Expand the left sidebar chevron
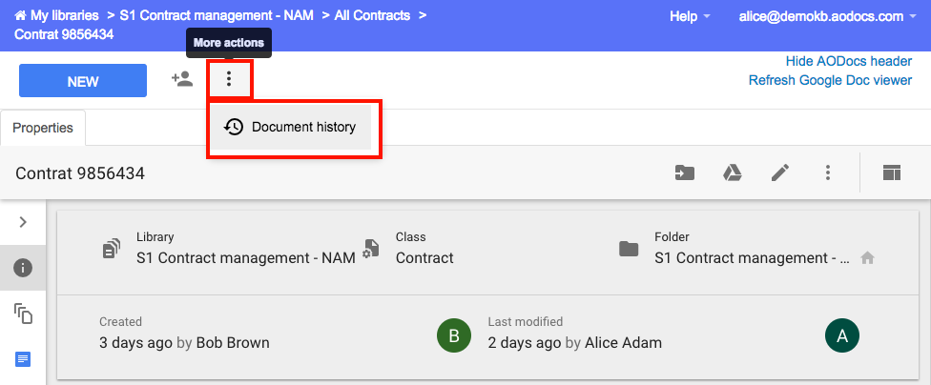The image size is (931, 385). 23,222
